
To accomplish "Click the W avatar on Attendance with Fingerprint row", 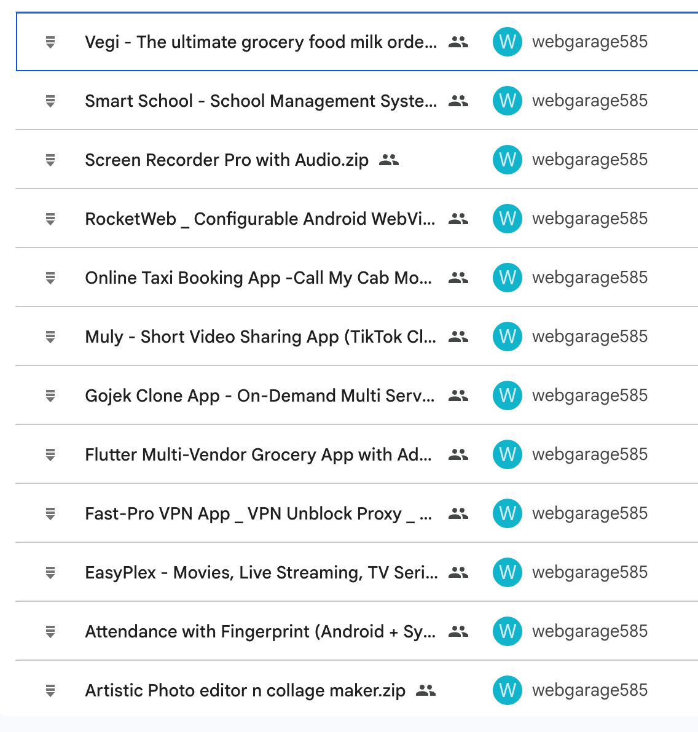I will pos(508,631).
